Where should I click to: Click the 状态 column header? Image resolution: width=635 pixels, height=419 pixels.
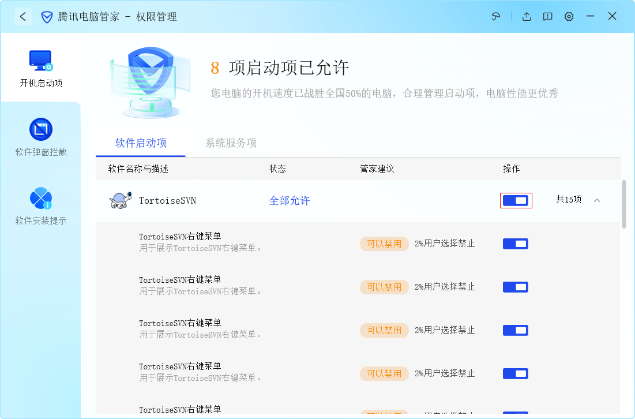pyautogui.click(x=277, y=169)
